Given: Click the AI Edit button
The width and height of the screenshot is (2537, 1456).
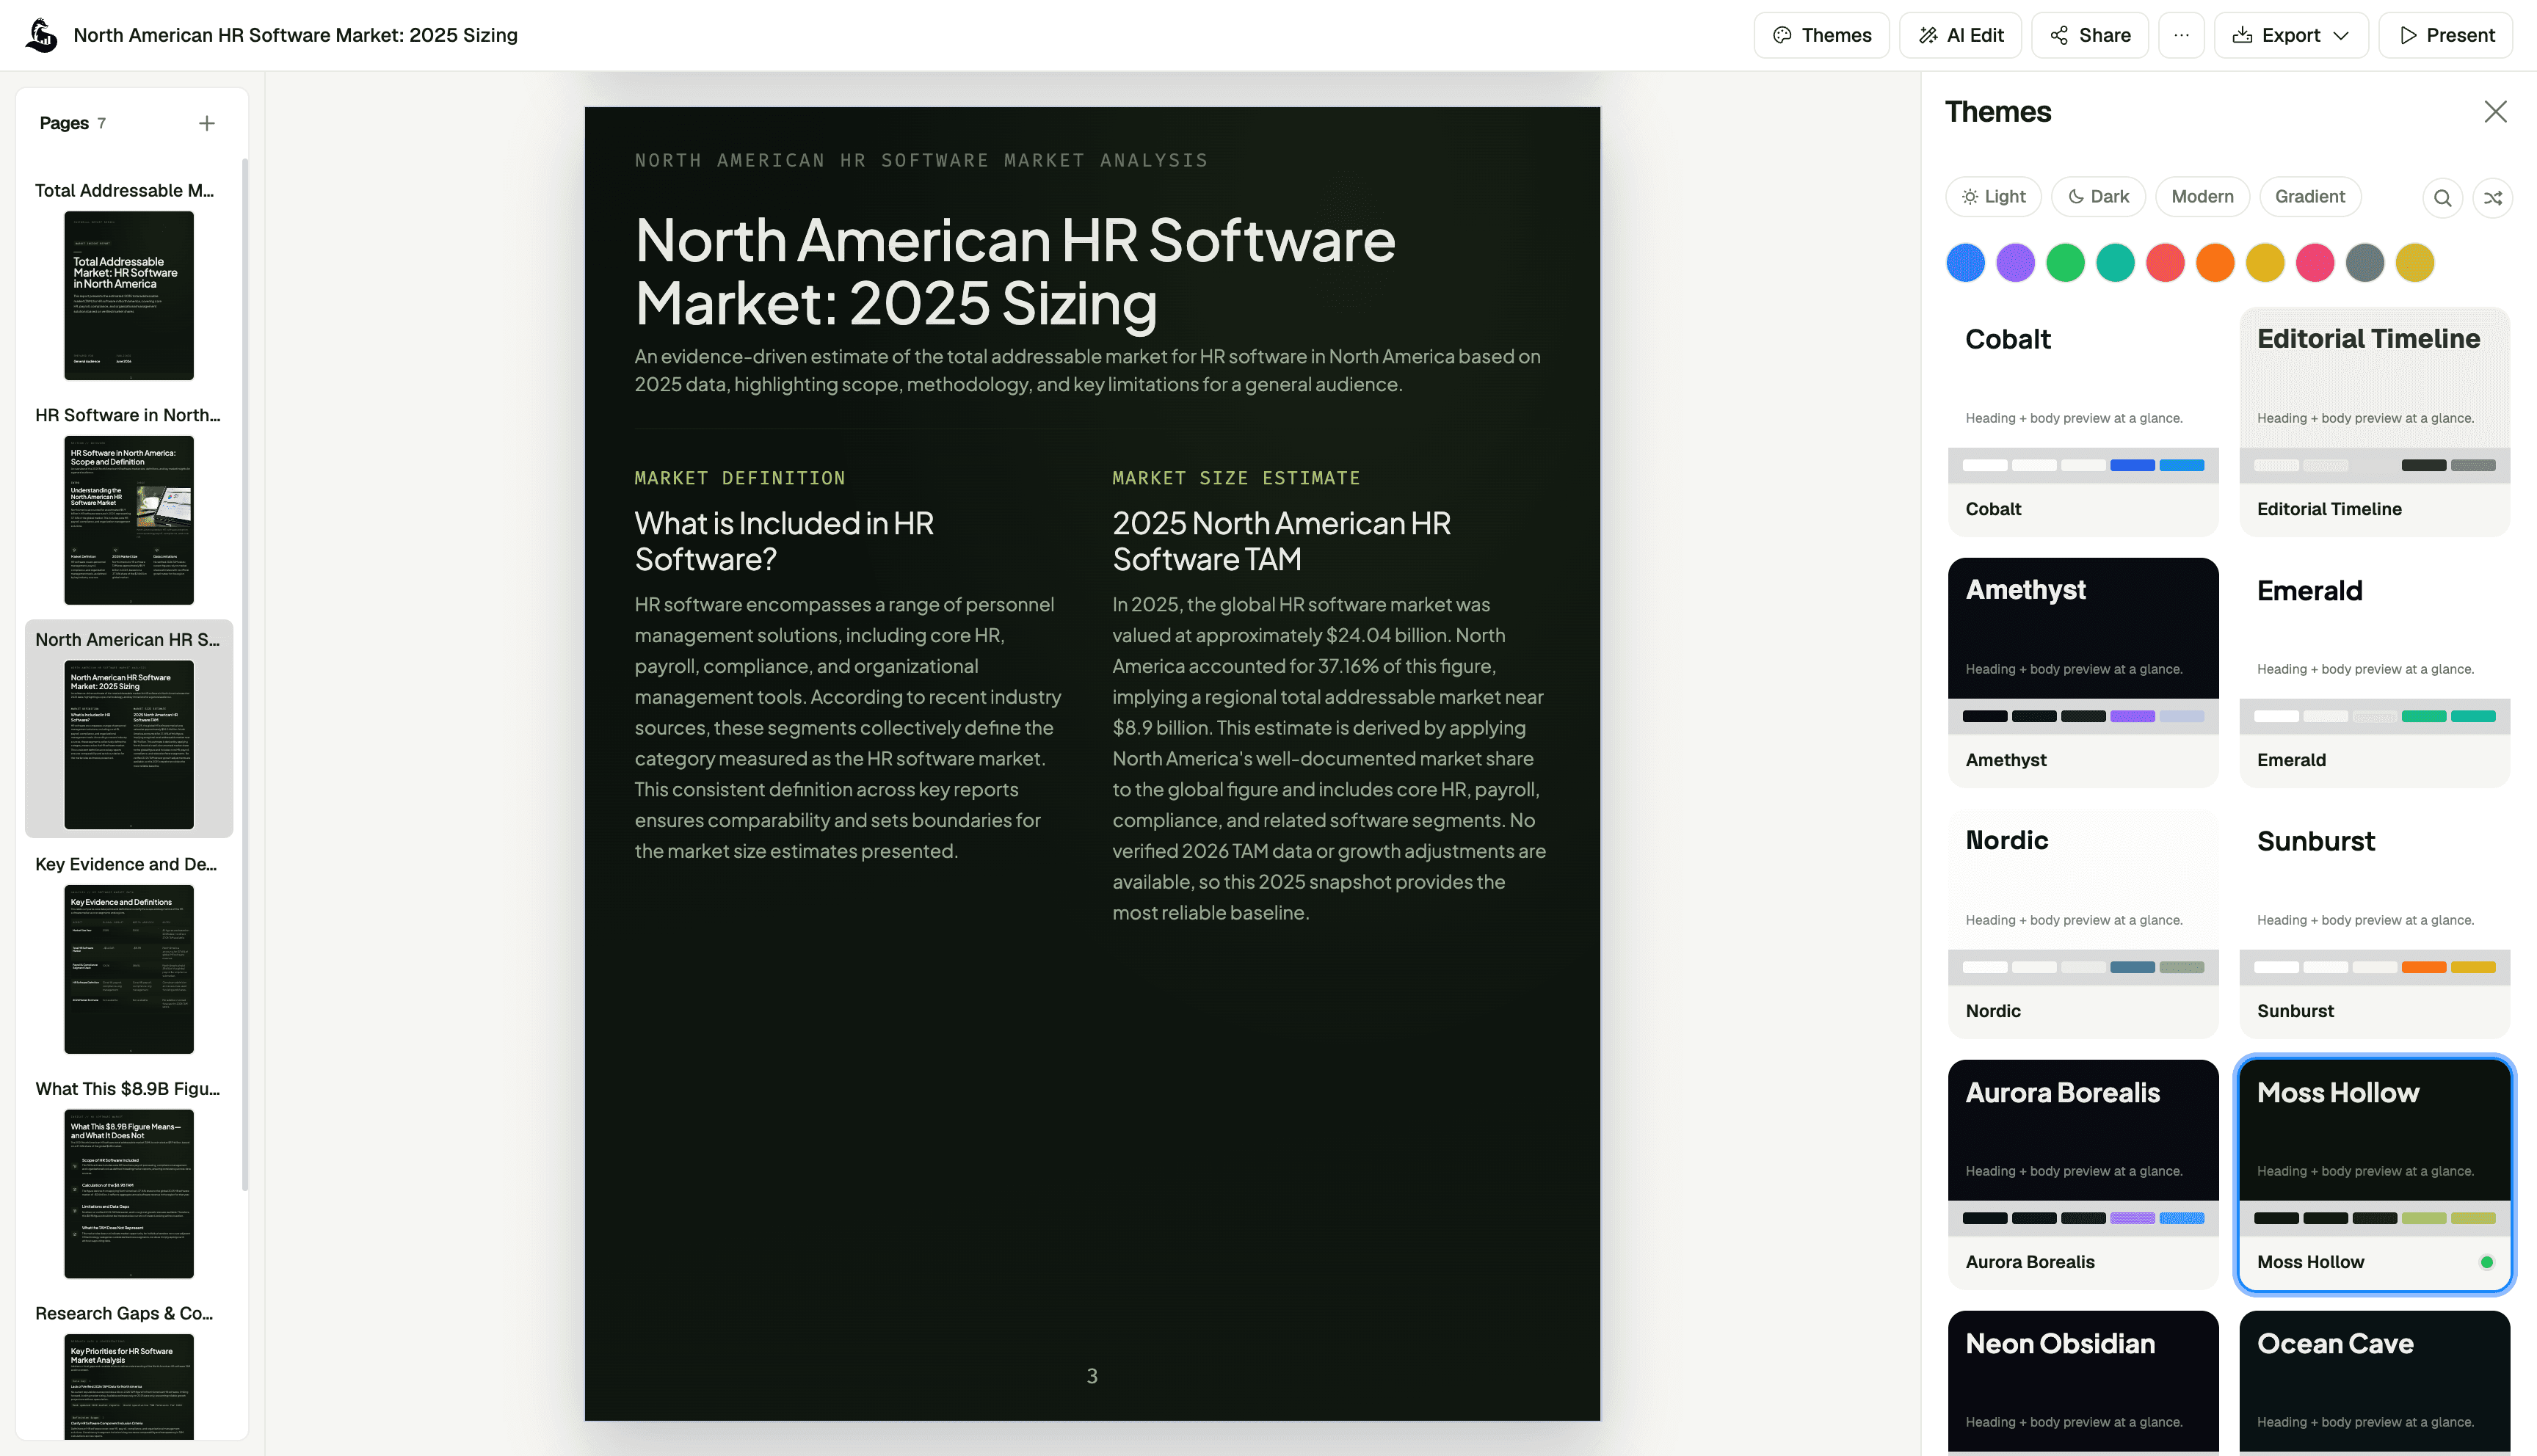Looking at the screenshot, I should (x=1960, y=35).
